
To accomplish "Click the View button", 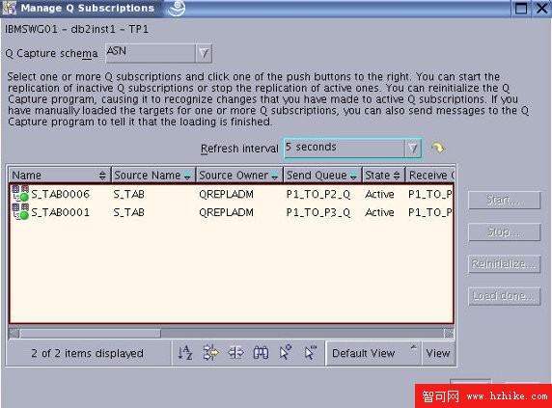I will click(x=438, y=353).
